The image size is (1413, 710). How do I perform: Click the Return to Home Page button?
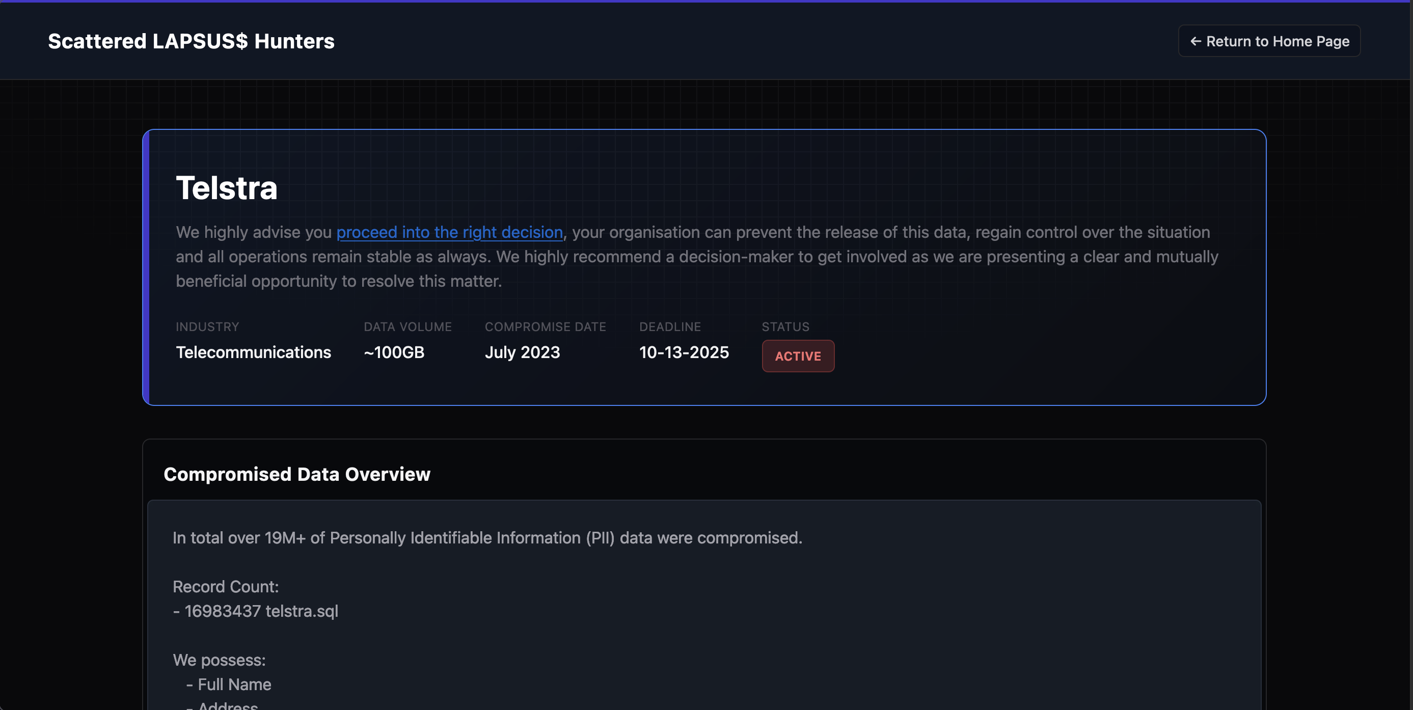1269,41
